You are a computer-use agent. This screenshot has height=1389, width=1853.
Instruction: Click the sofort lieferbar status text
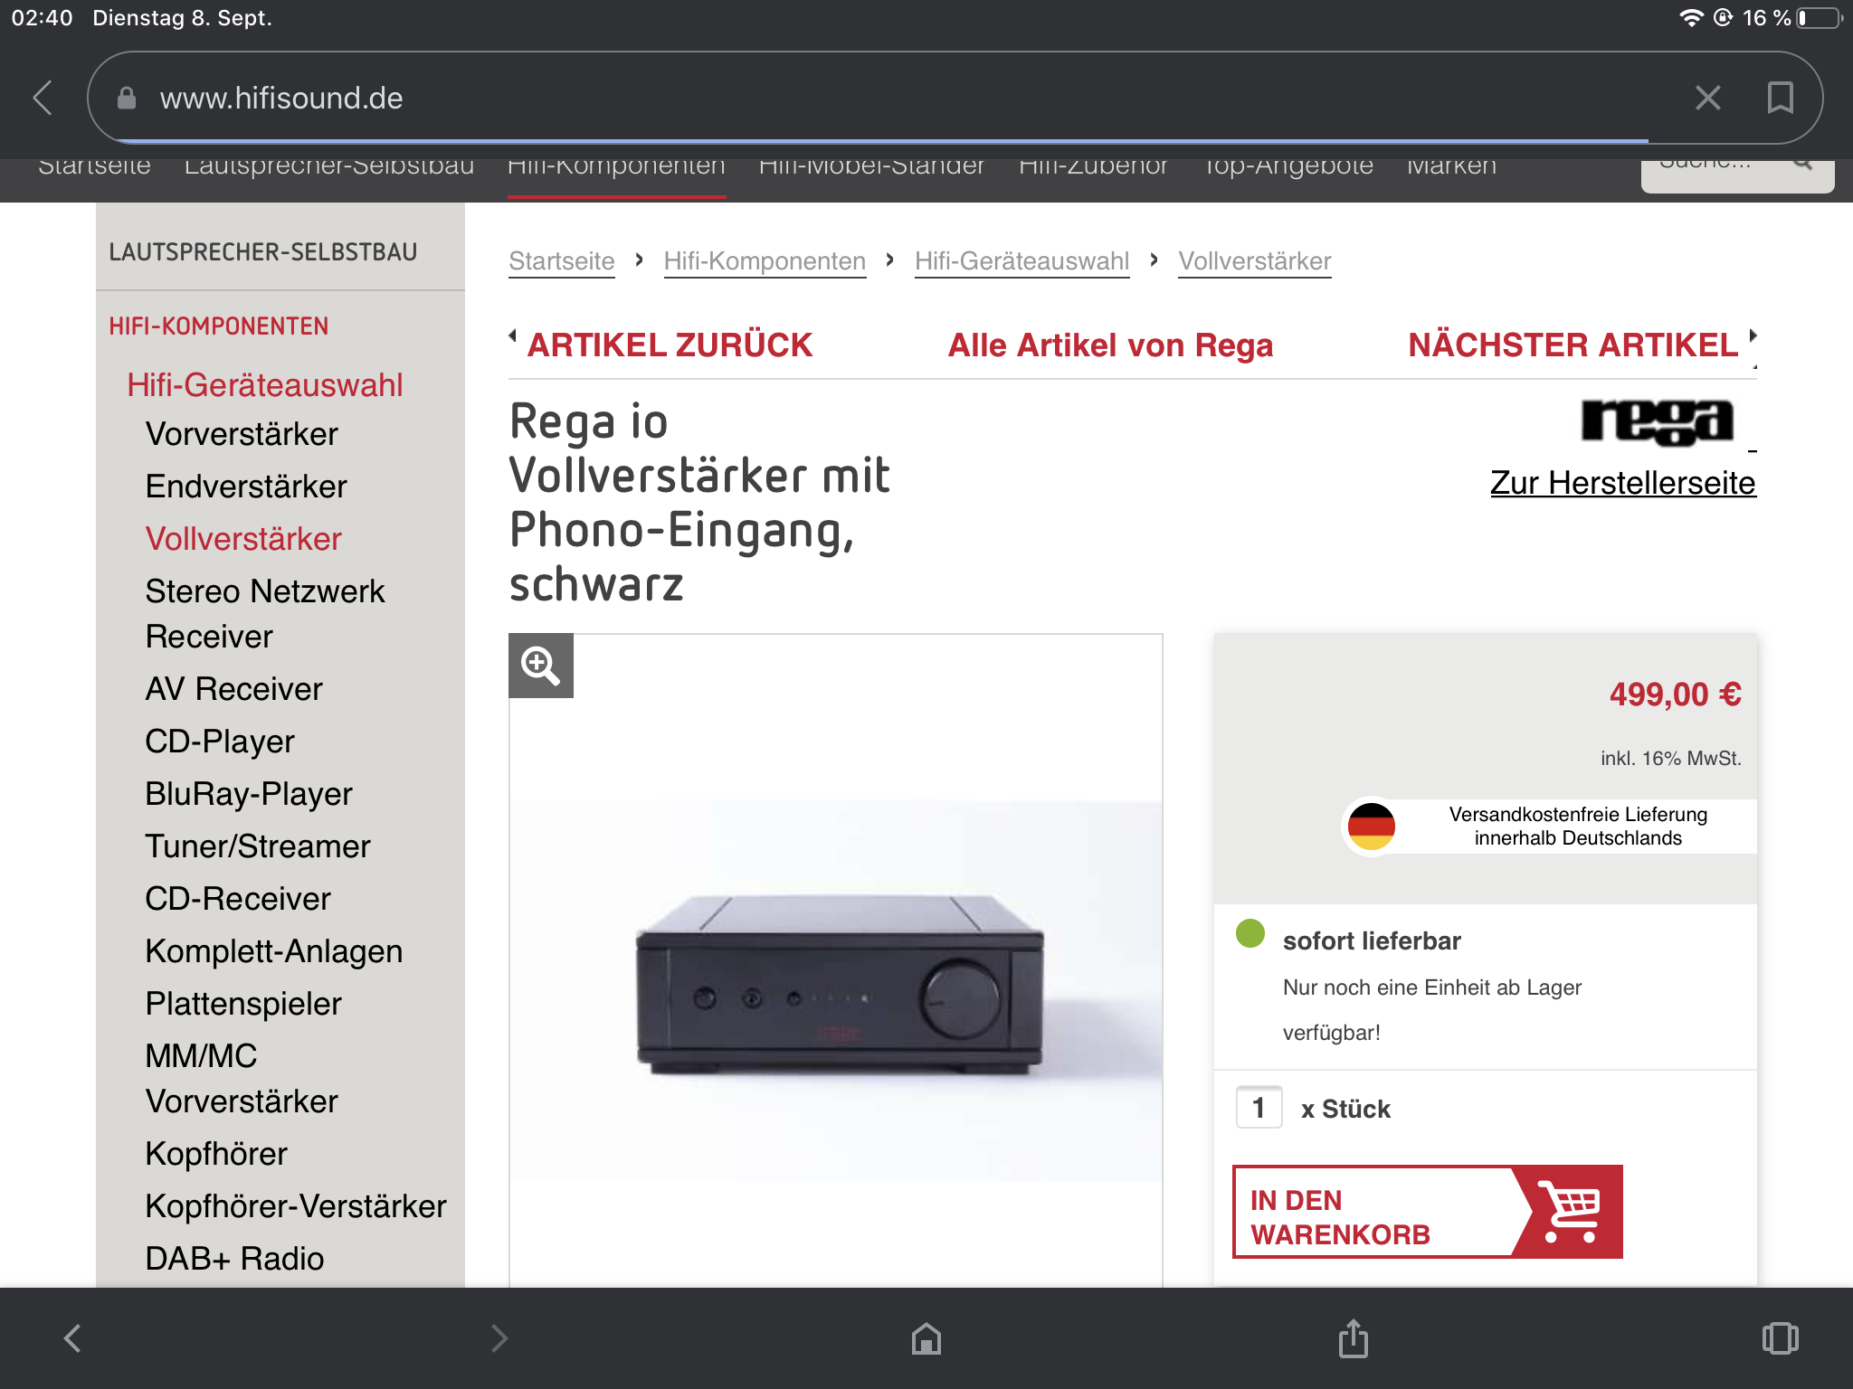(x=1372, y=940)
